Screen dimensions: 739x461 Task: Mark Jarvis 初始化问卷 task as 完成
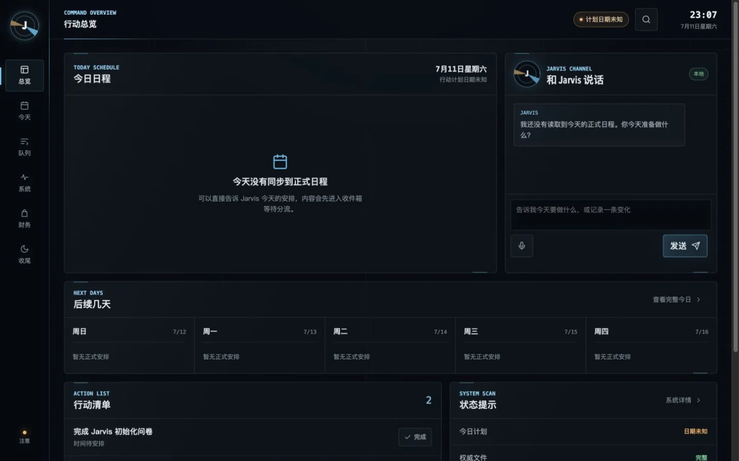[x=415, y=437]
